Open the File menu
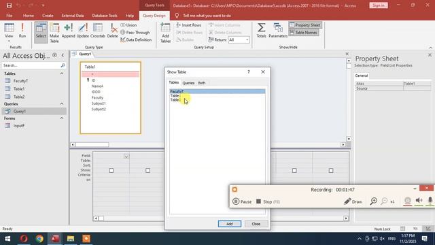Viewport: 435px width, 245px height. click(9, 16)
